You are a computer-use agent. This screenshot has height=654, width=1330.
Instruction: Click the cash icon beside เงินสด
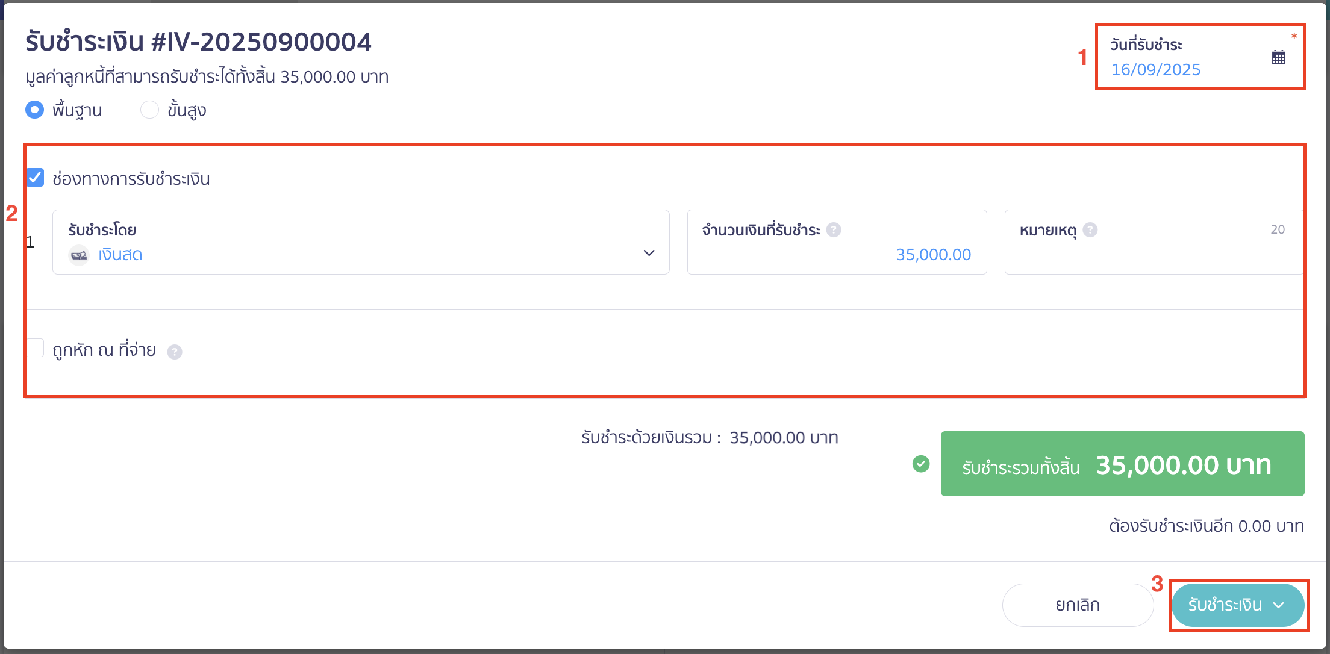click(79, 255)
